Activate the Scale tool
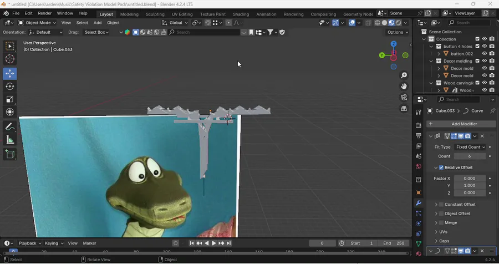The height and width of the screenshot is (264, 499). pos(10,99)
